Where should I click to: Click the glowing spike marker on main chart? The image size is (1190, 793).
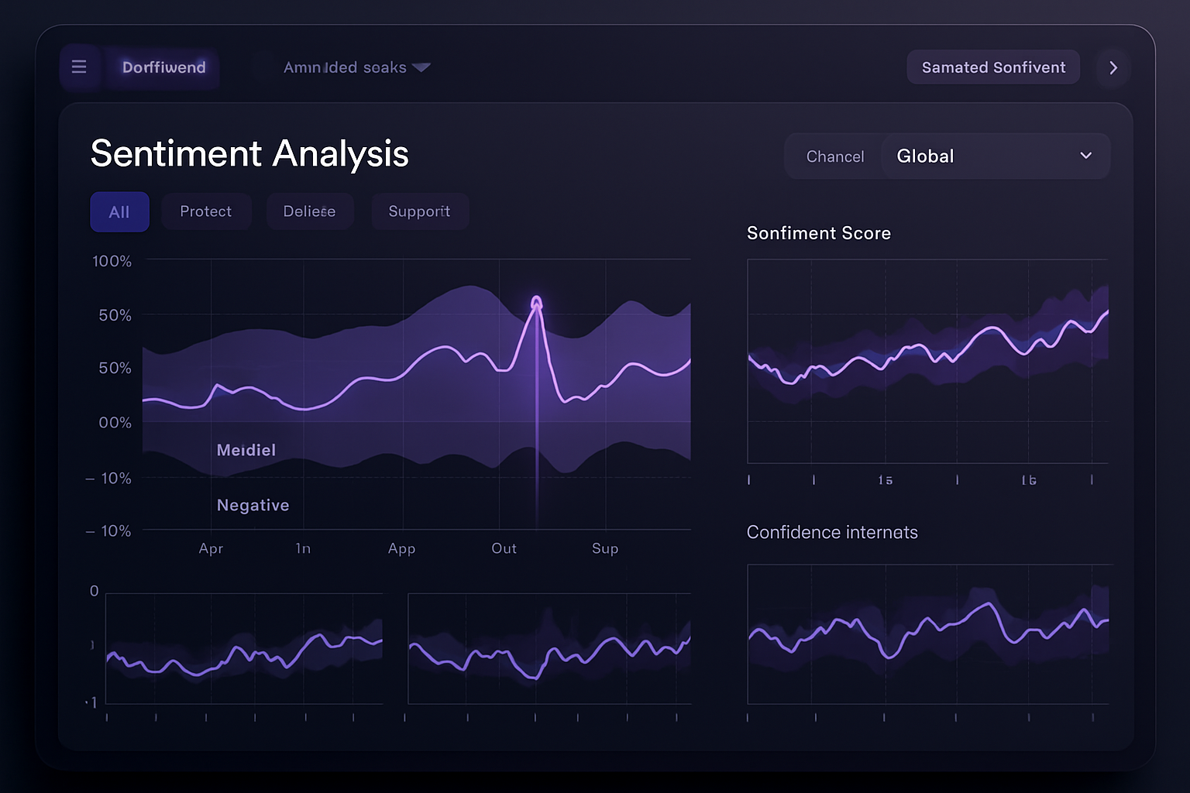535,300
